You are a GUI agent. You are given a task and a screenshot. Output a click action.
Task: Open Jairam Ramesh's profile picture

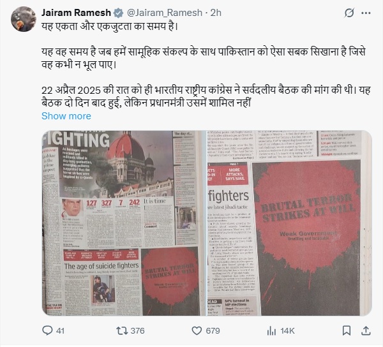click(24, 19)
